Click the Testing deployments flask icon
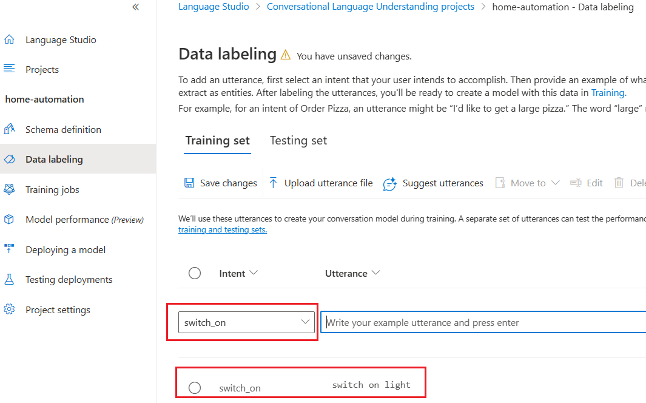Viewport: 646px width, 403px height. 9,279
